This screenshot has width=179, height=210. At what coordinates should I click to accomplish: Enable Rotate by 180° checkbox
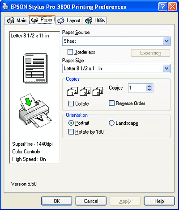(x=71, y=132)
